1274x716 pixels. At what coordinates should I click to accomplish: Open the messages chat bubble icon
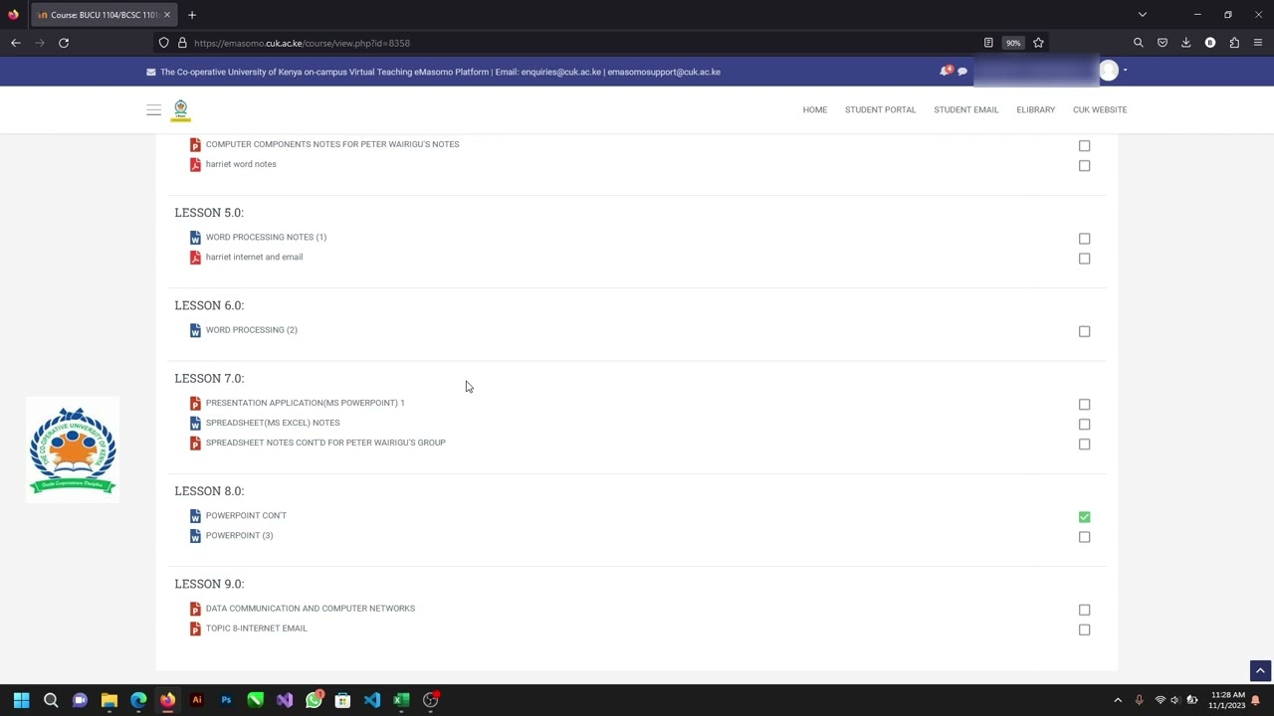click(962, 72)
